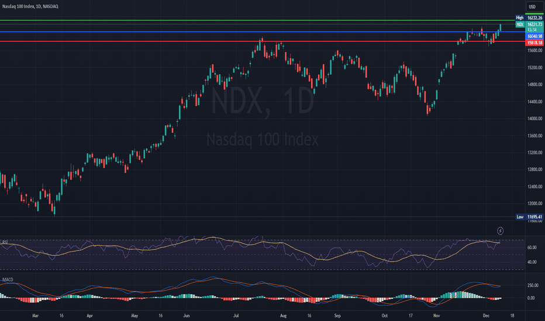Select the MACD indicator label
The height and width of the screenshot is (321, 545).
point(8,280)
